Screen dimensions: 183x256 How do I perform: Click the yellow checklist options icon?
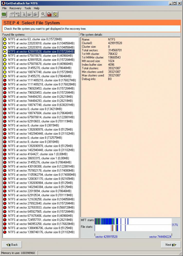pyautogui.click(x=56, y=14)
